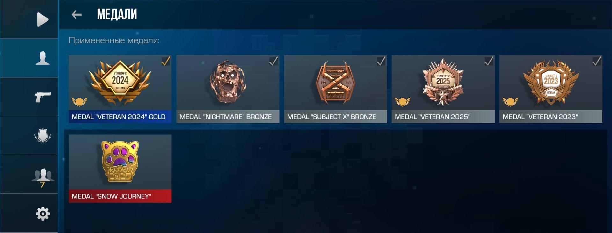Uncheck the Subject X Bronze medal checkbox
Viewport: 612px width, 233px height.
click(x=381, y=61)
